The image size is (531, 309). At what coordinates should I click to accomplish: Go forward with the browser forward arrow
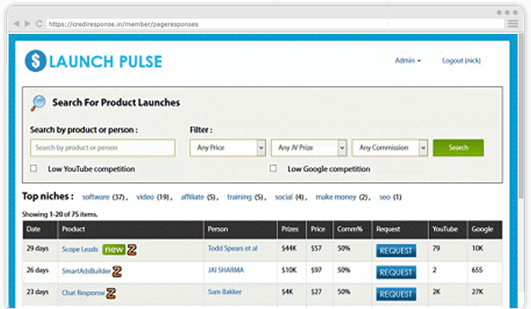28,24
